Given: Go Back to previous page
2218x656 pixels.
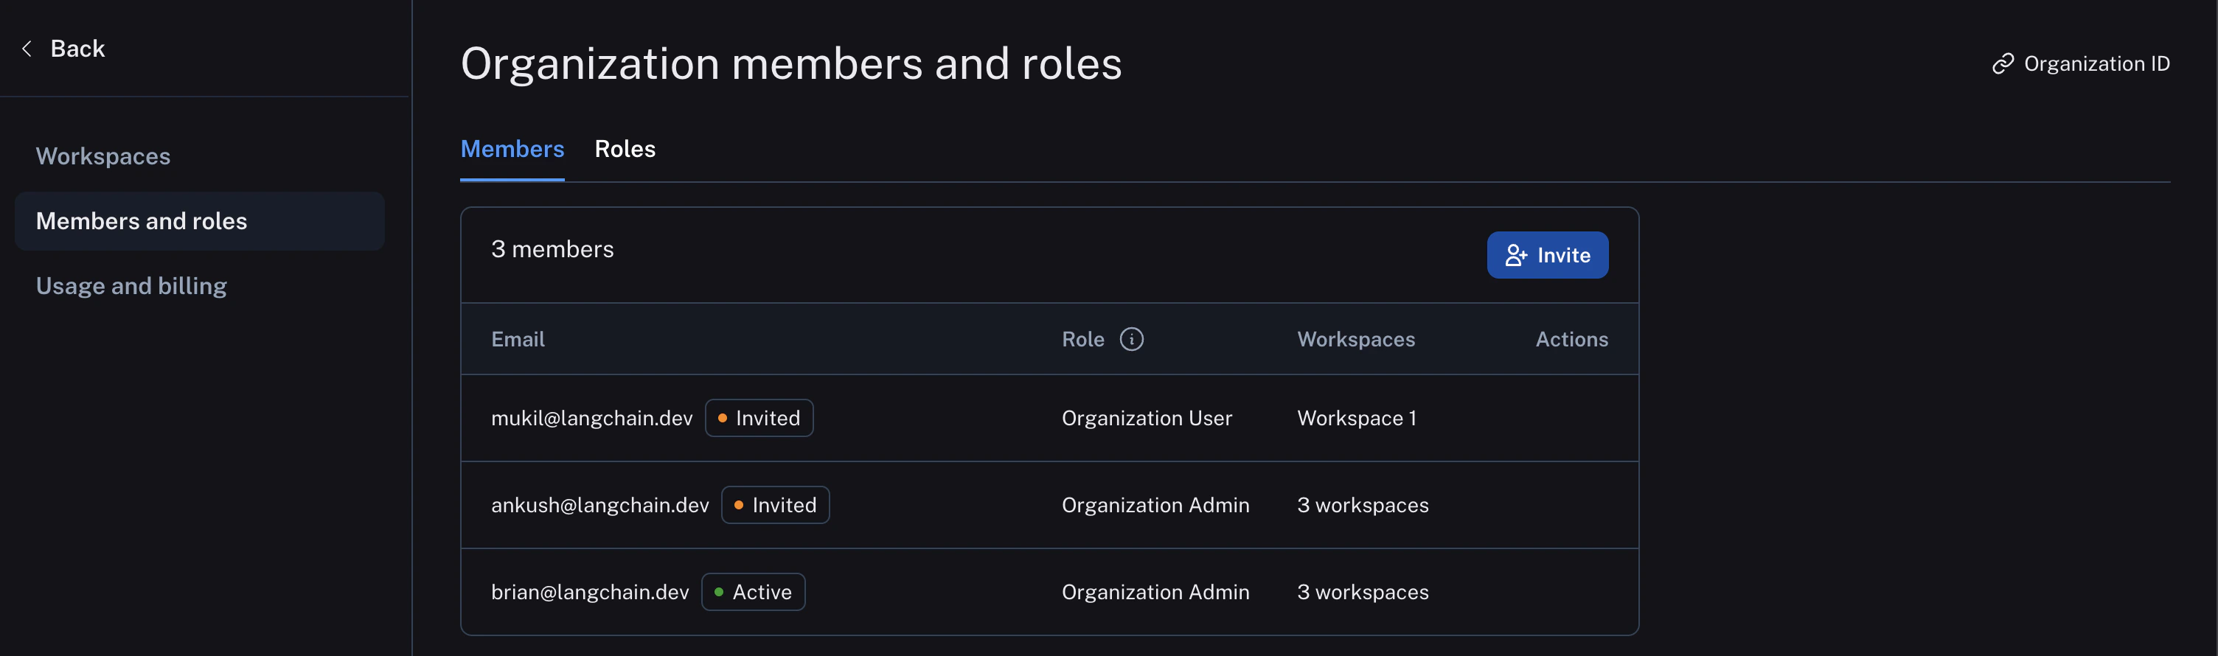Looking at the screenshot, I should 77,49.
